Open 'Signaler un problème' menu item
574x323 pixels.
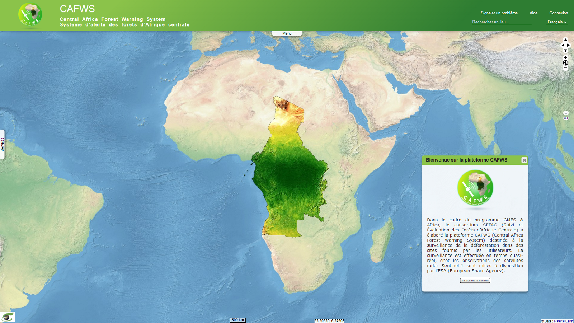pyautogui.click(x=499, y=13)
